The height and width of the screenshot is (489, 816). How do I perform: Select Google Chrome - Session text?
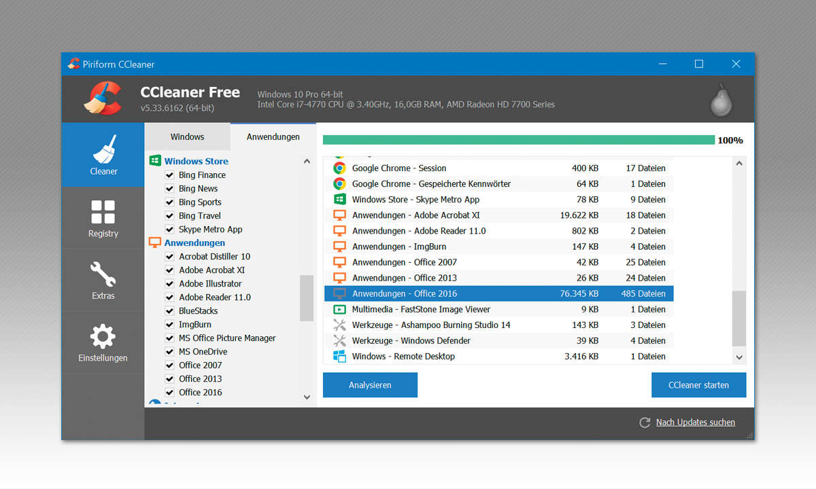point(399,168)
